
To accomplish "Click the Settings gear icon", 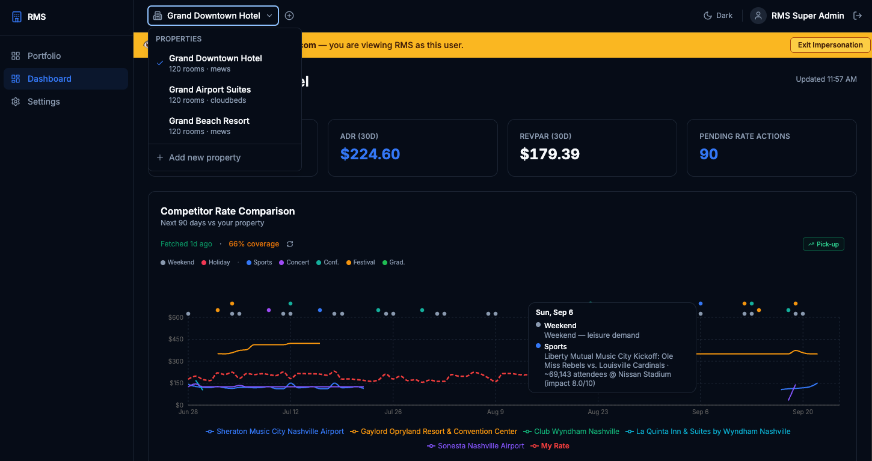I will (16, 102).
